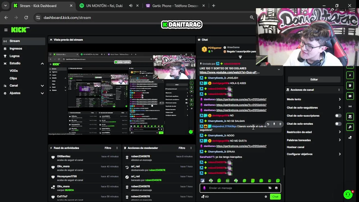Click the 7TV icon in the message box

[x=270, y=188]
